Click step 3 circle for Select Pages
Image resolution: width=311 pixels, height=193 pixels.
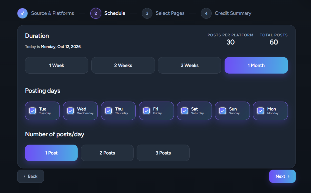(147, 13)
